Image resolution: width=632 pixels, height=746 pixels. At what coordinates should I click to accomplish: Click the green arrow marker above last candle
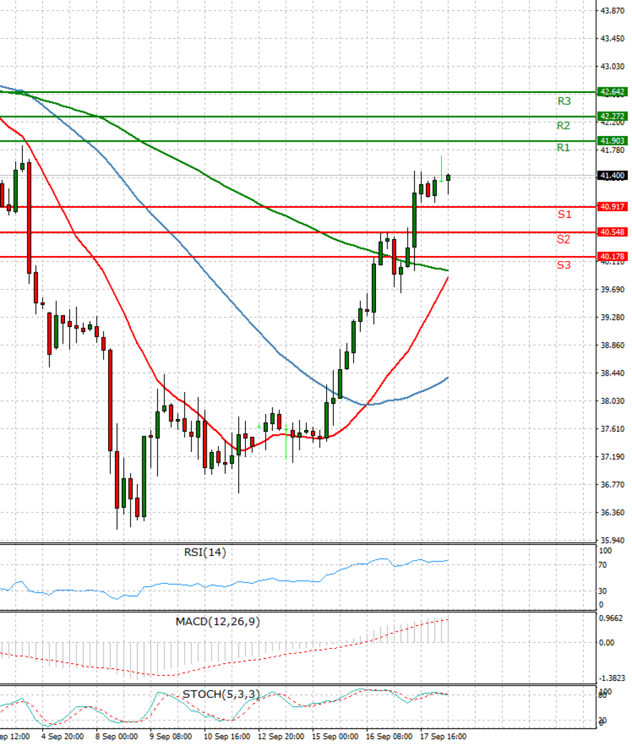pos(442,169)
